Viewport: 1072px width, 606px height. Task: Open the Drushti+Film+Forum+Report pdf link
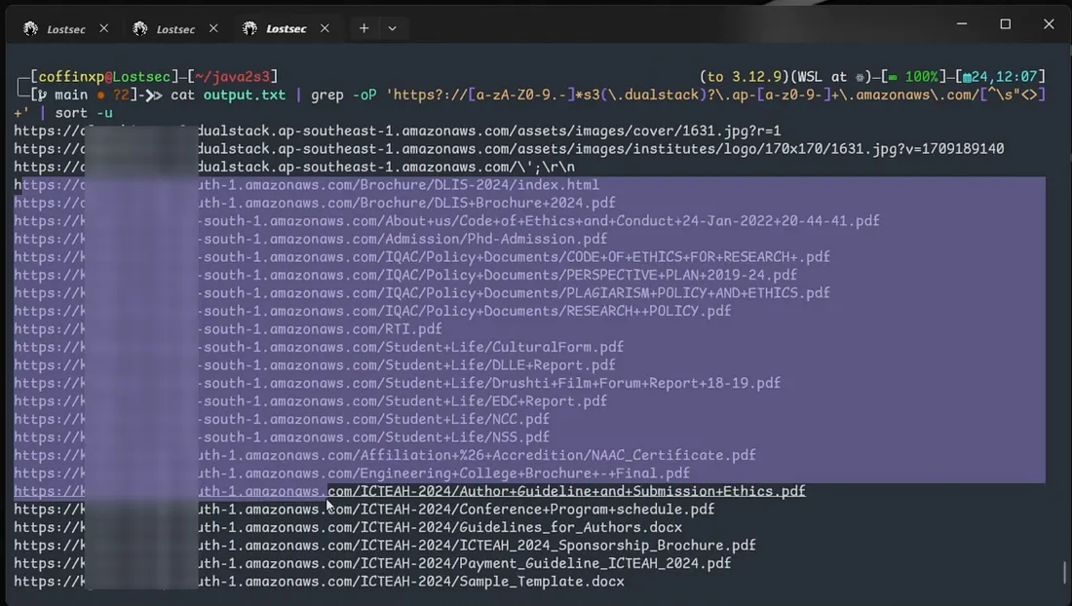pyautogui.click(x=398, y=383)
